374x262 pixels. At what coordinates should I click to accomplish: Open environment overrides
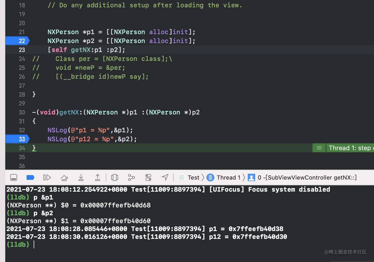(x=148, y=178)
